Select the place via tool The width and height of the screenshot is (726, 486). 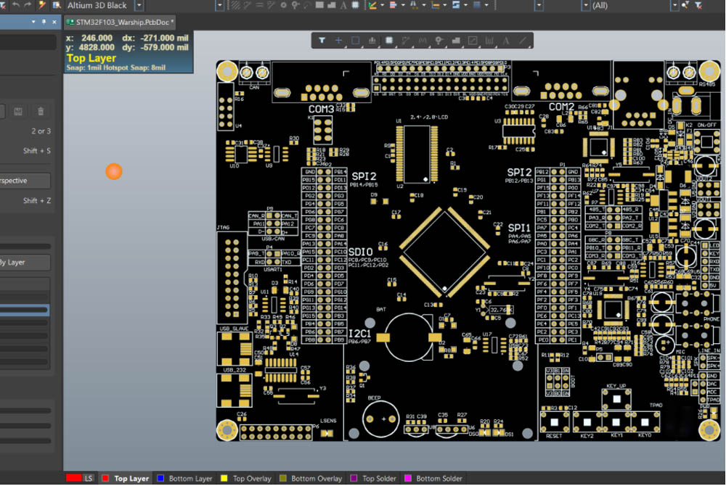pyautogui.click(x=439, y=41)
